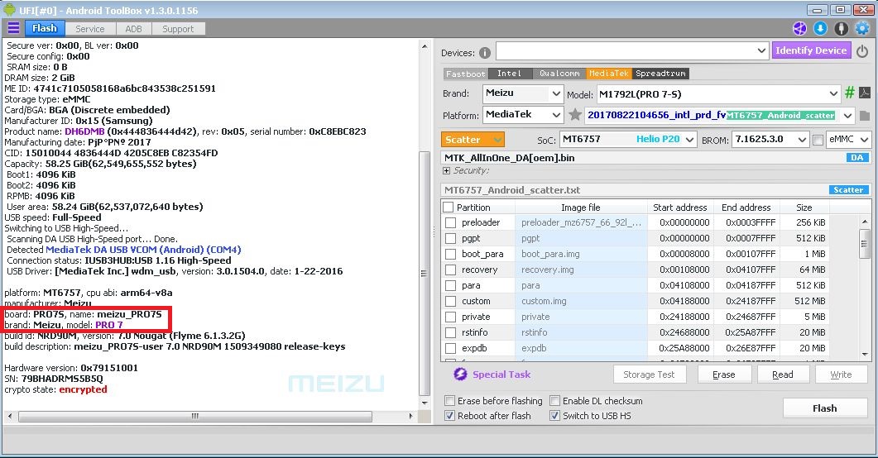Open settings with the blue gear icon
Viewport: 878px width, 458px height.
click(x=863, y=28)
